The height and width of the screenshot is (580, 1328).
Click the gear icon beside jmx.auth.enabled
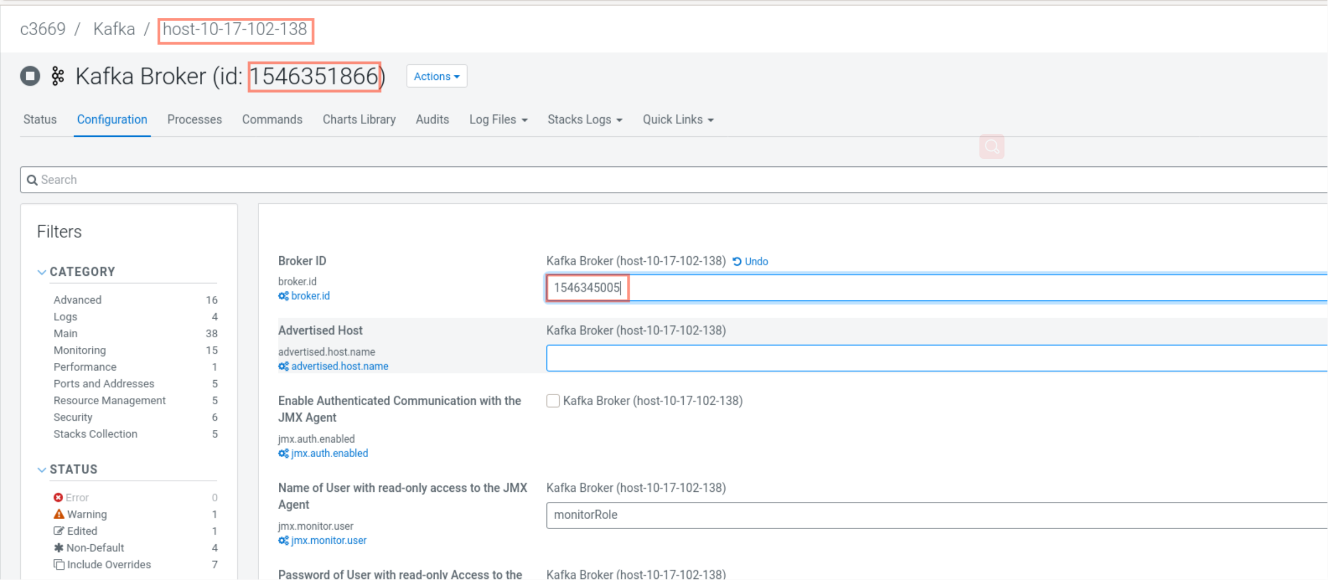283,453
